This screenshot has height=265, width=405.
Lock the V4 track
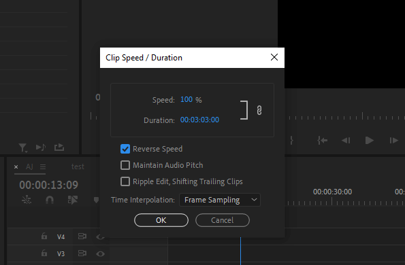coord(44,236)
